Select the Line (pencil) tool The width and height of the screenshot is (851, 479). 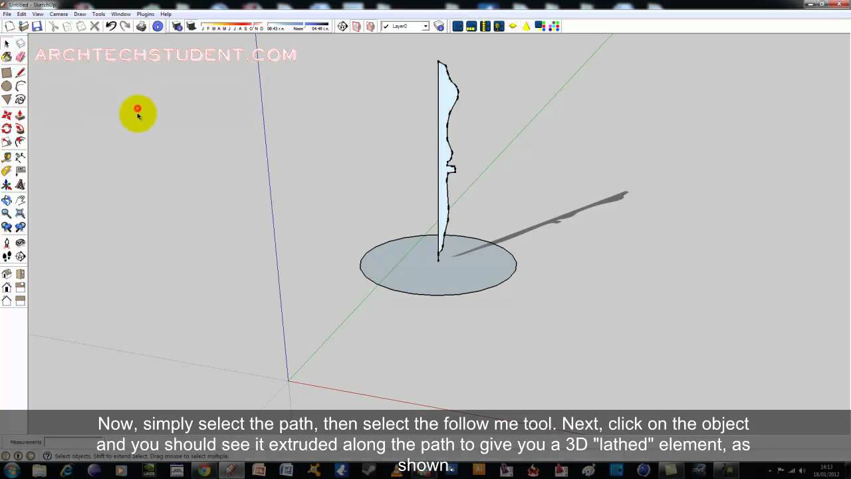coord(21,73)
